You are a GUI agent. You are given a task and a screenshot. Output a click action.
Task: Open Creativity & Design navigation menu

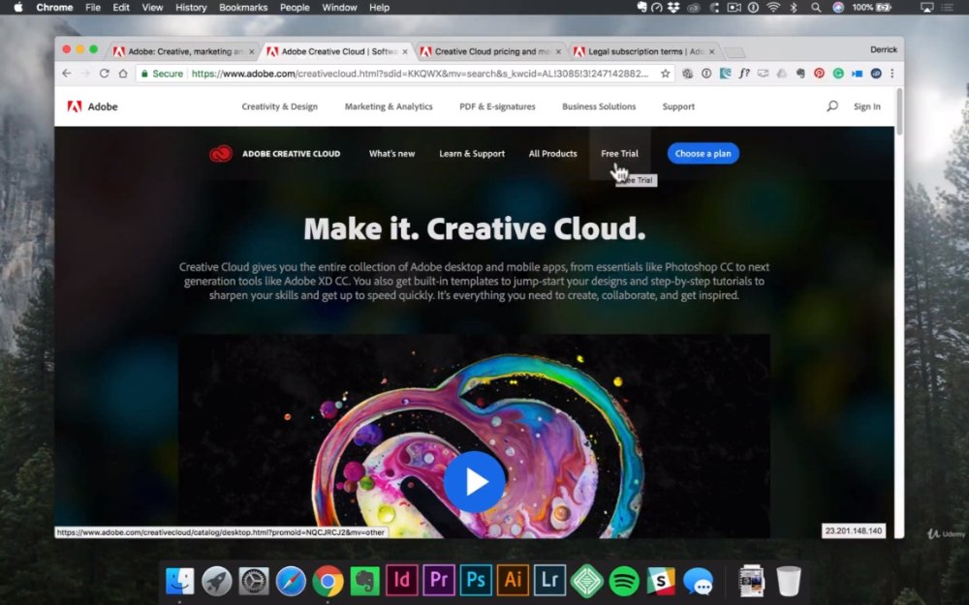coord(279,106)
